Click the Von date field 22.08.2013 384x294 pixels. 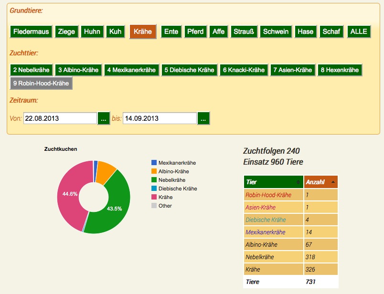60,118
